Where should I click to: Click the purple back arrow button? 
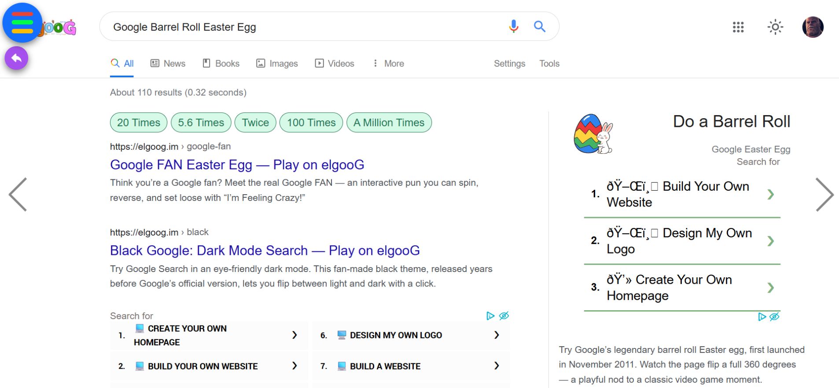coord(16,58)
